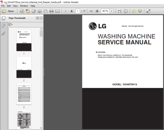Image resolution: width=164 pixels, height=130 pixels.
Task: Open the Window menu
Action: 24,6
